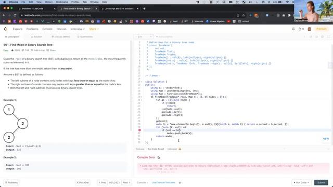The image size is (333, 187).
Task: Click the code editor vertical scrollbar
Action: (332, 94)
